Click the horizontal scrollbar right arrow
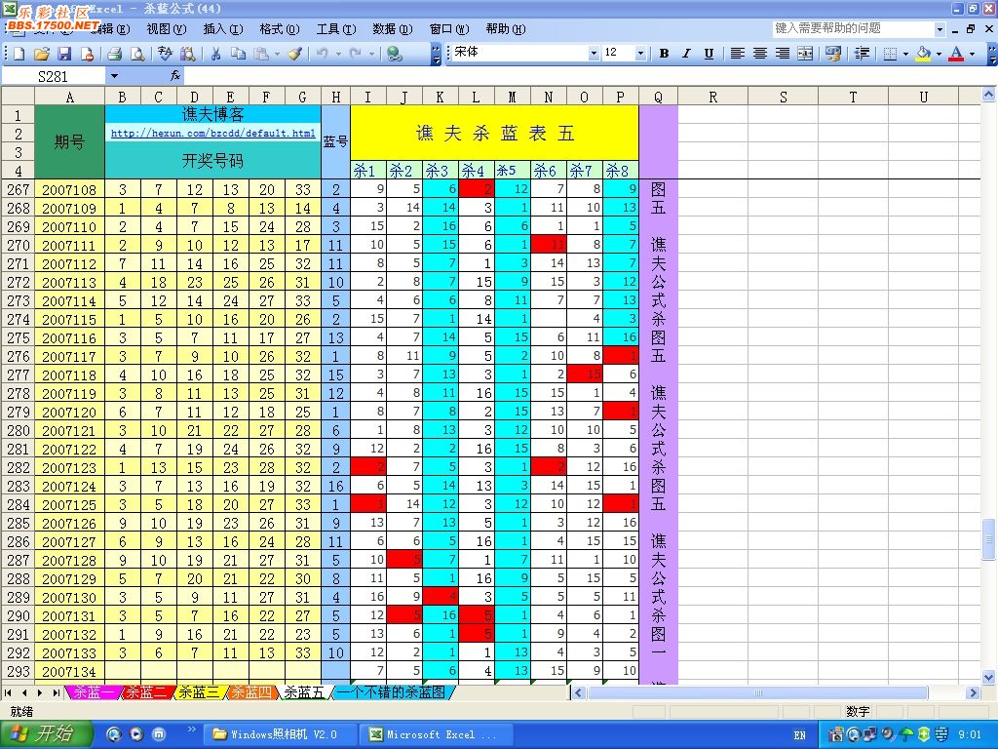Image resolution: width=998 pixels, height=749 pixels. tap(973, 692)
